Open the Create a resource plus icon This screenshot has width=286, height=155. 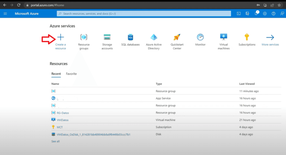(x=61, y=37)
